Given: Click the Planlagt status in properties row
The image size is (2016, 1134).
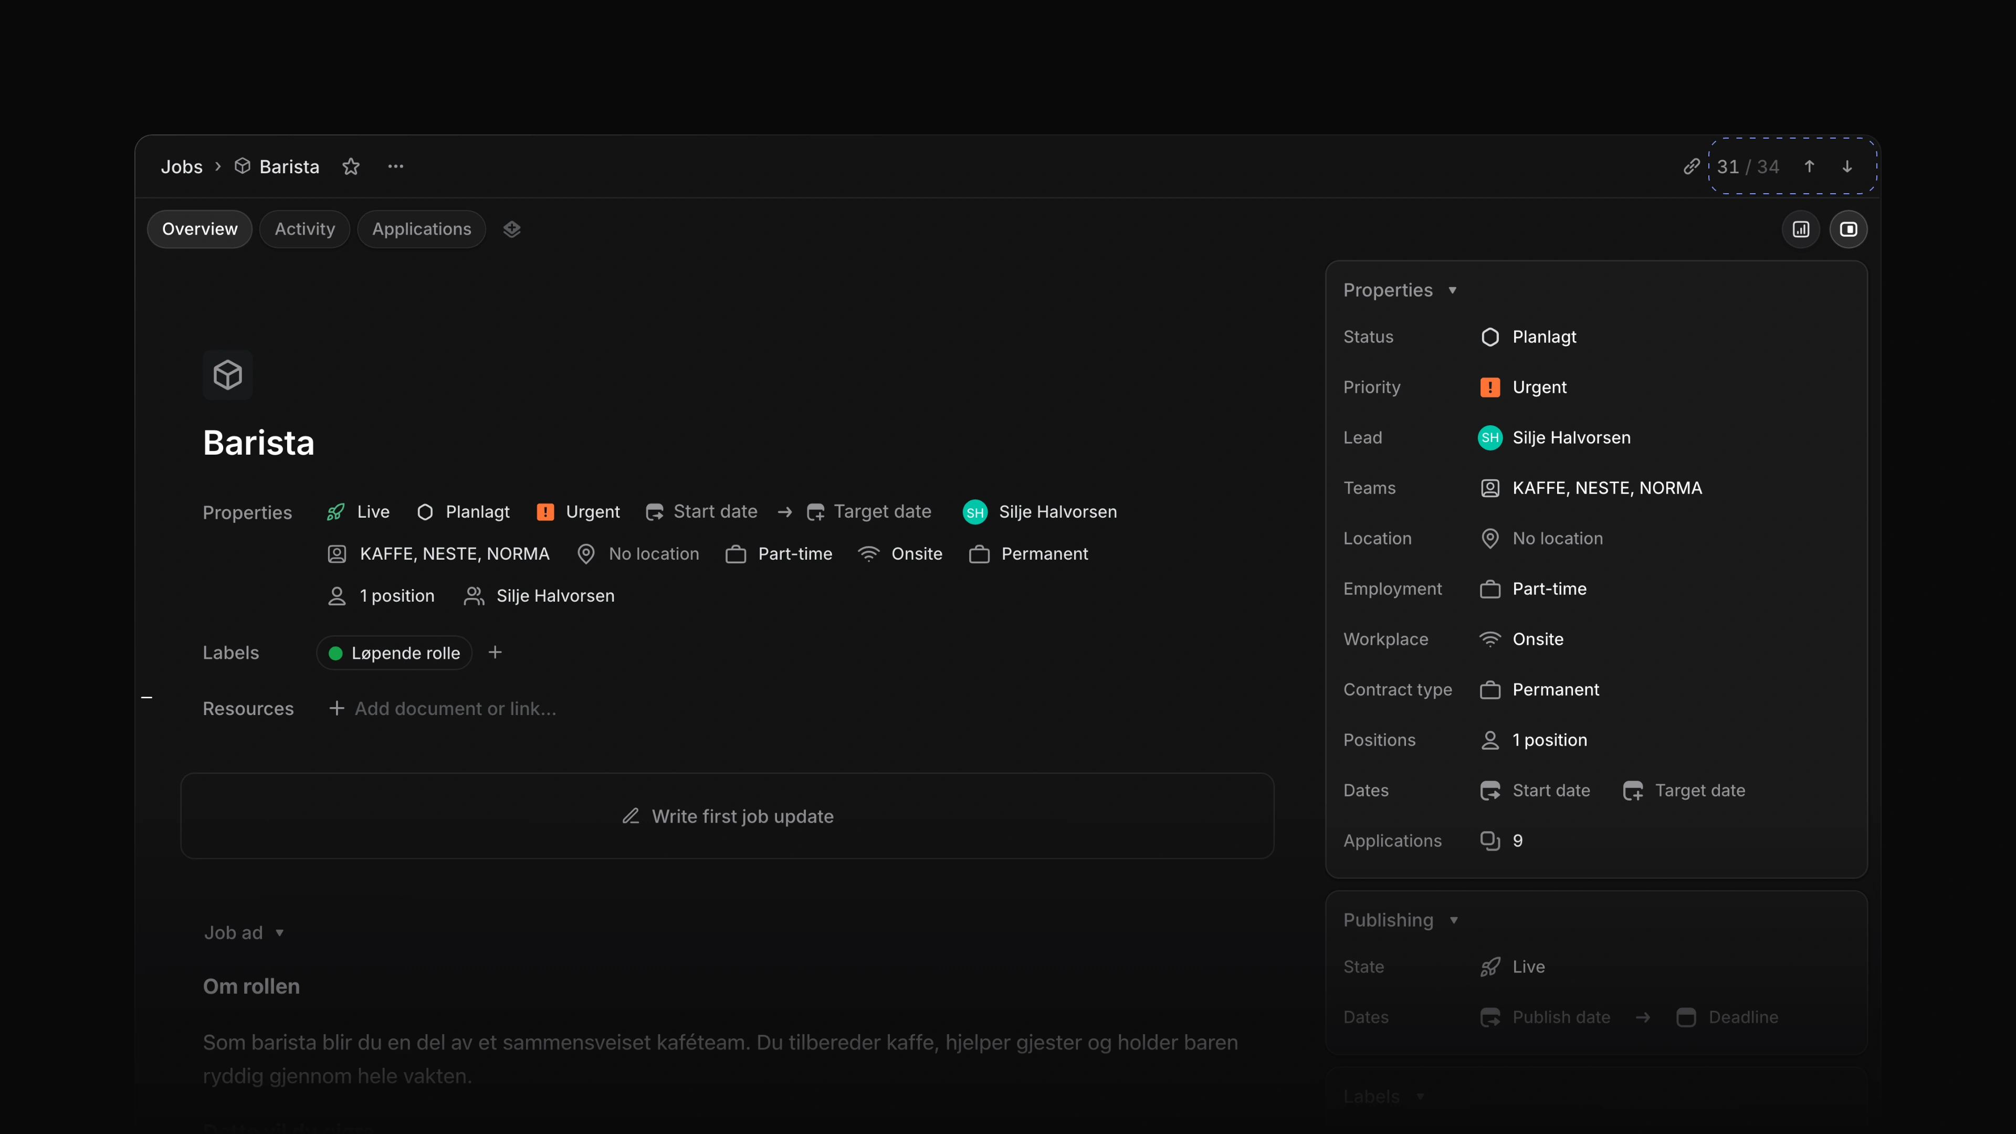Looking at the screenshot, I should [x=463, y=512].
